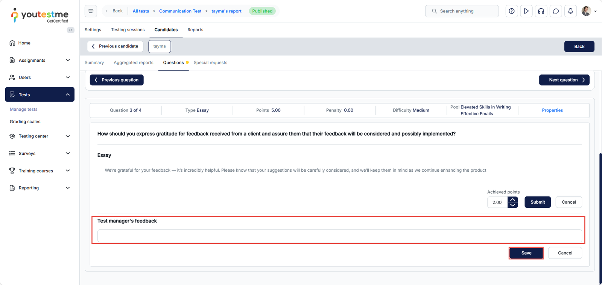Open the Properties link

[x=552, y=110]
